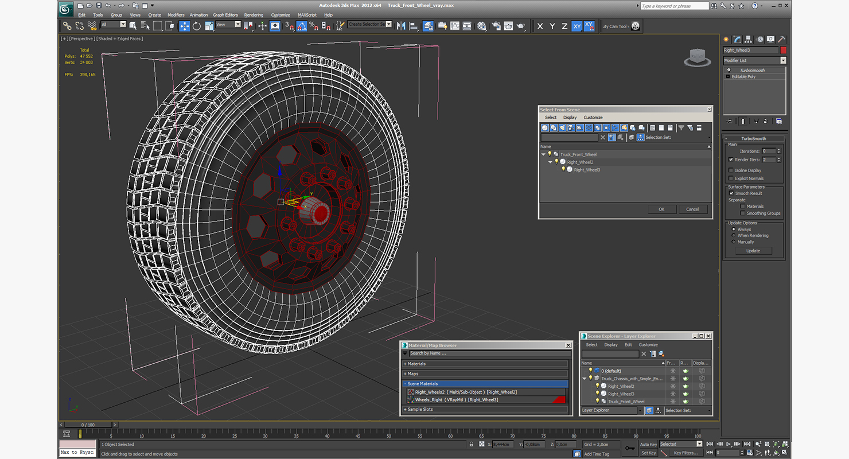Open the Key Filters dialog button

pyautogui.click(x=686, y=453)
